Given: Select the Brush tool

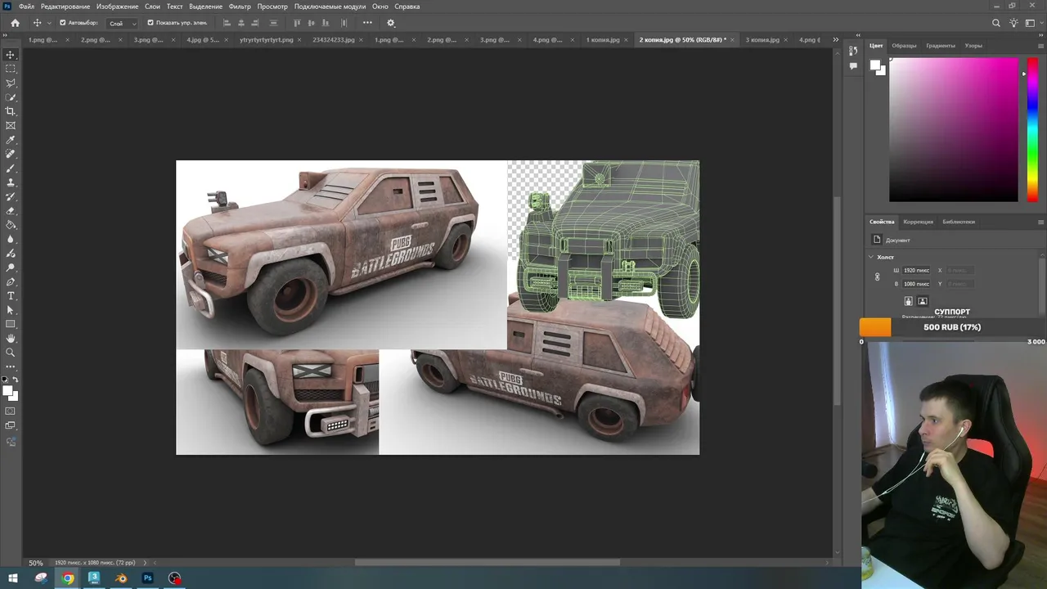Looking at the screenshot, I should click(11, 169).
